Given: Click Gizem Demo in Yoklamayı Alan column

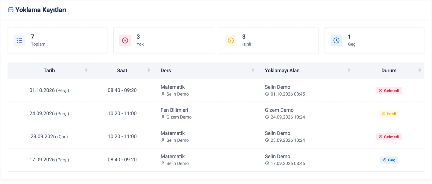Looking at the screenshot, I should (x=279, y=110).
